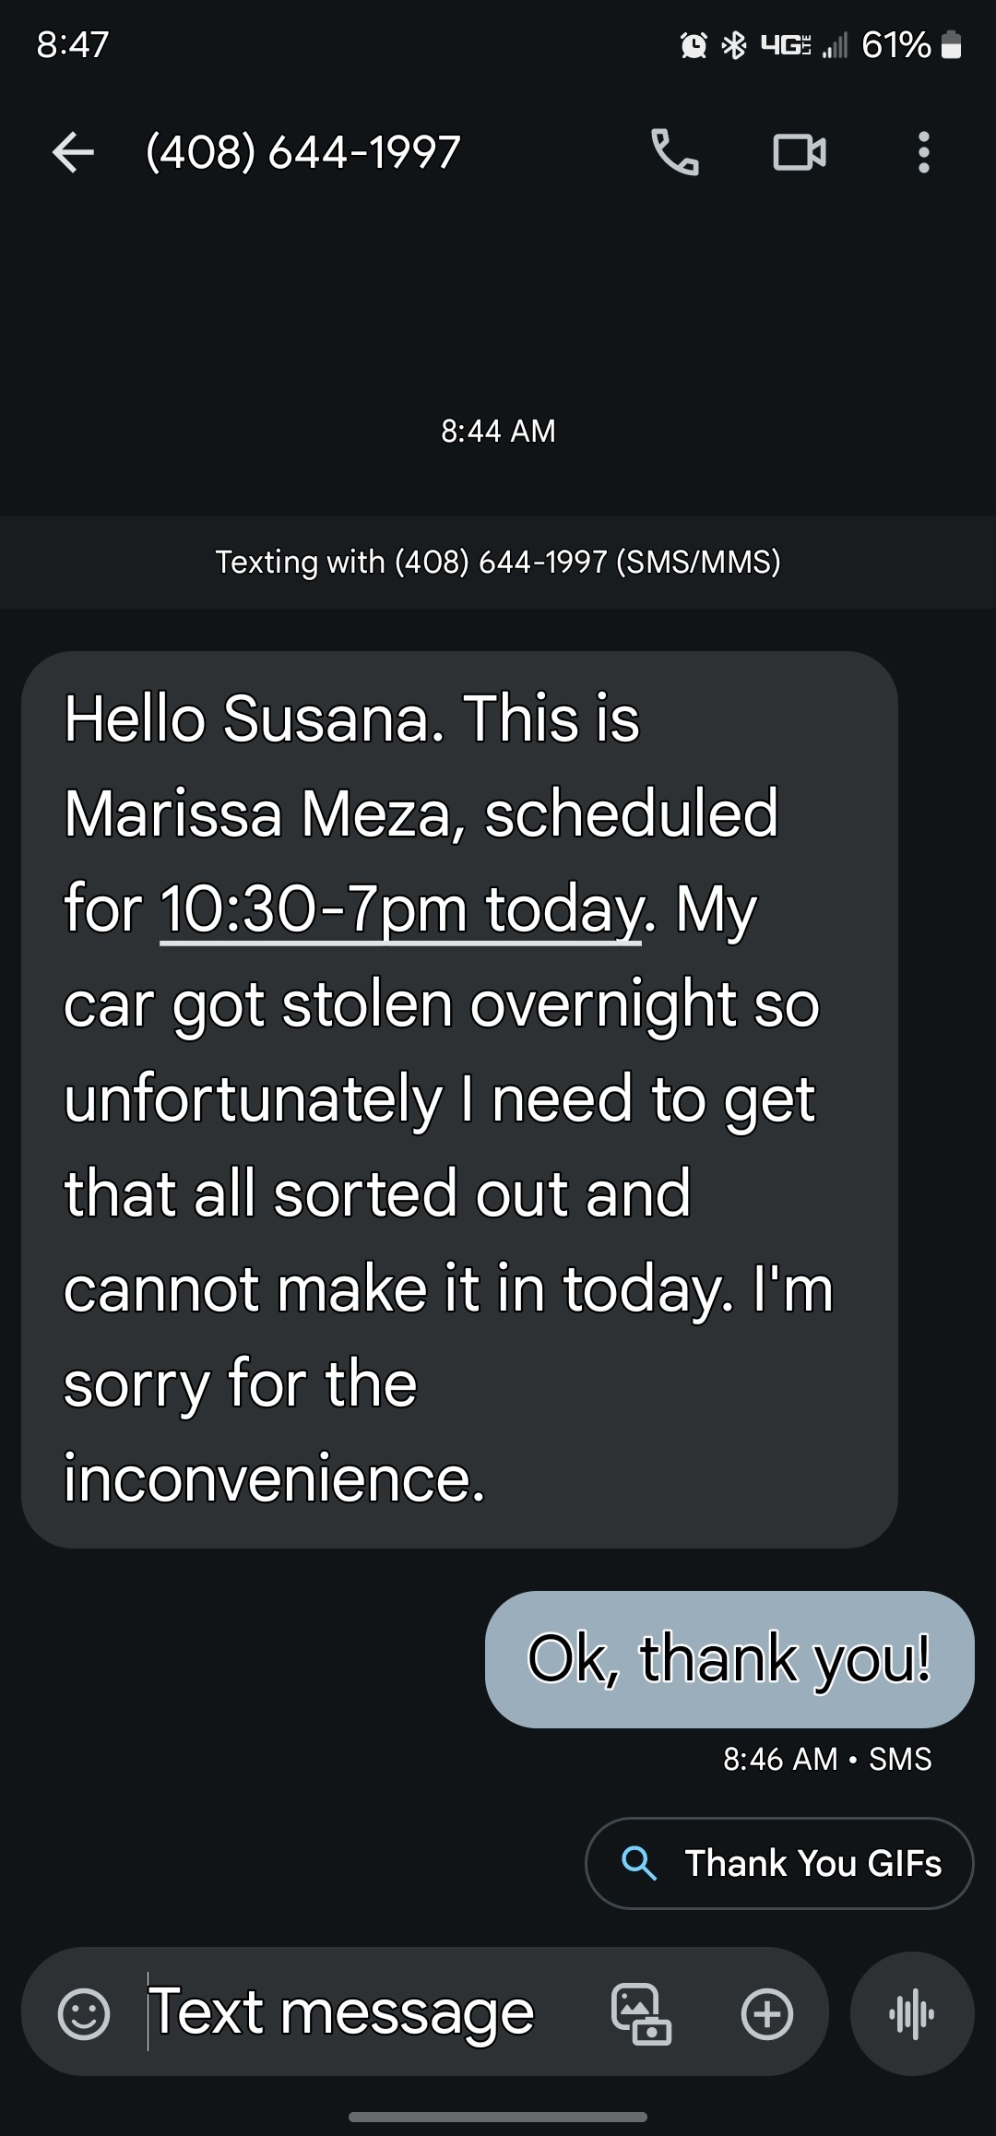Select the "Ok, thank you!" sent bubble

coord(729,1658)
